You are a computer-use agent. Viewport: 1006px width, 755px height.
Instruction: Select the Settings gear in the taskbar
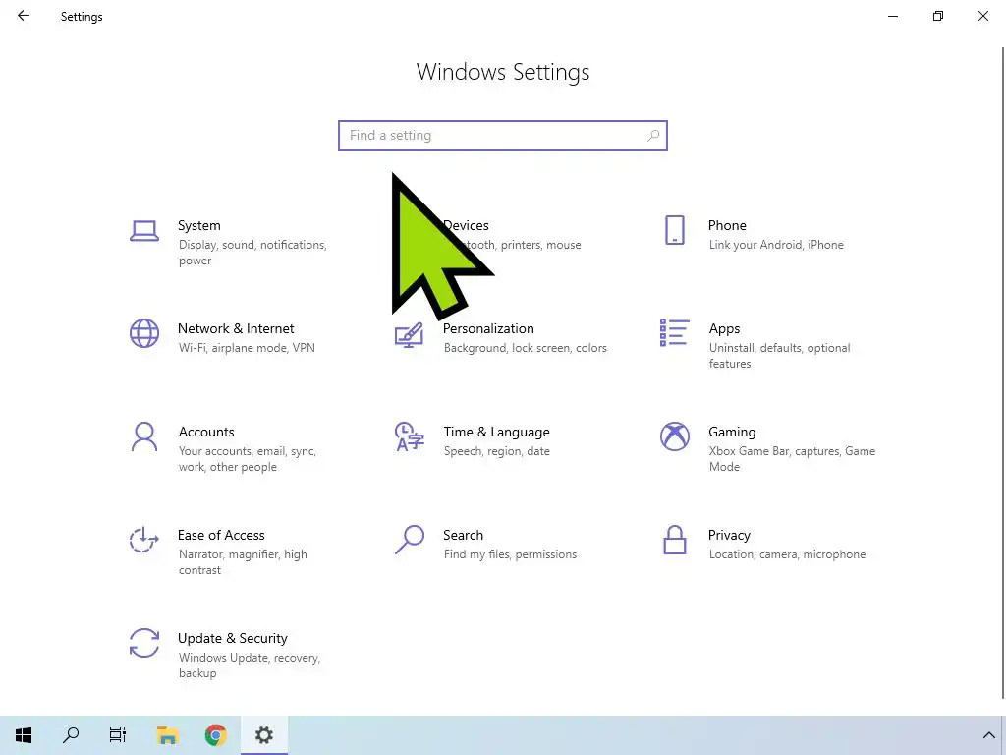click(x=264, y=735)
